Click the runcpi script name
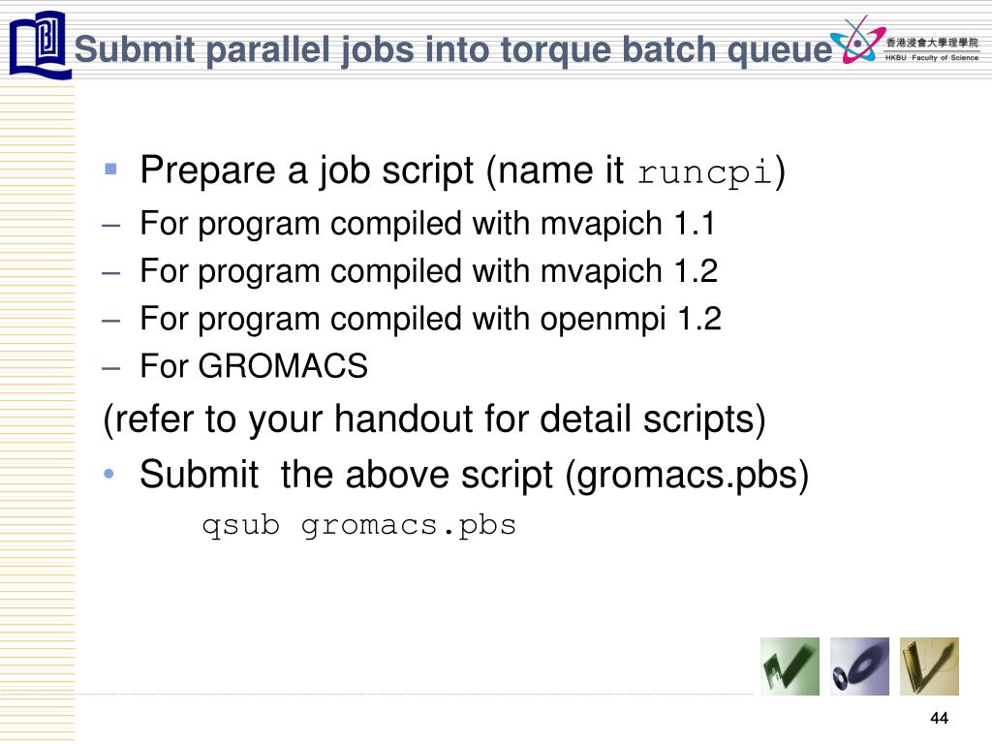This screenshot has width=992, height=744. [x=705, y=172]
